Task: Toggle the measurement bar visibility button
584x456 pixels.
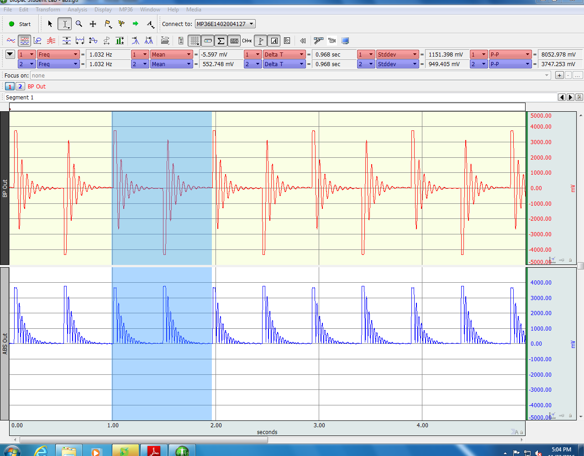Action: coord(208,41)
